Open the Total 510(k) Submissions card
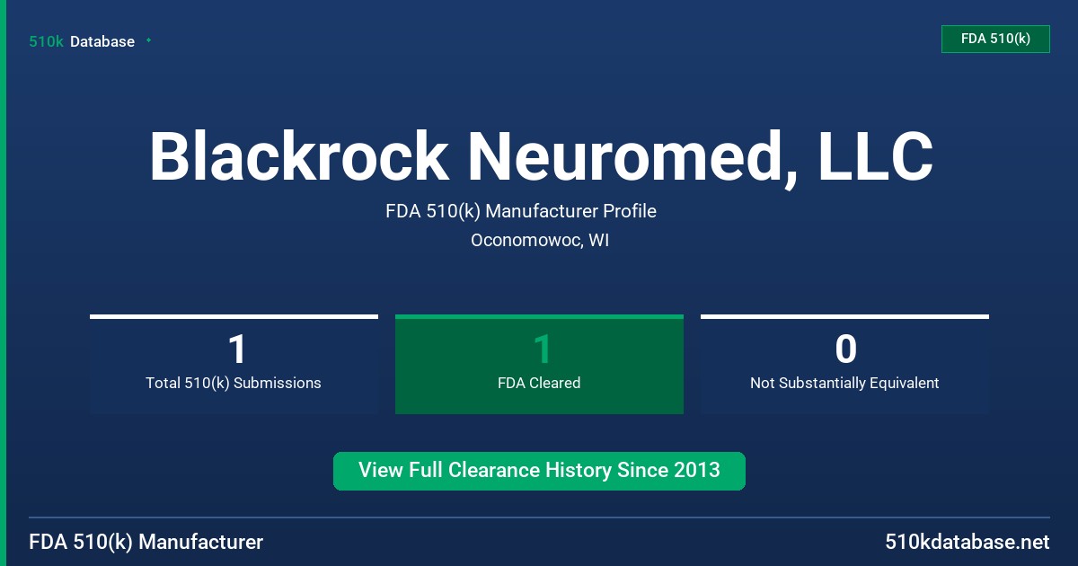Screen dimensions: 1078x566 click(x=234, y=364)
